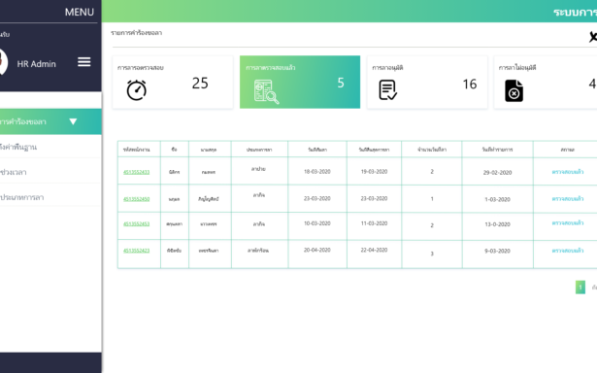
Task: Open employee ID link 4513552433
Action: [136, 172]
